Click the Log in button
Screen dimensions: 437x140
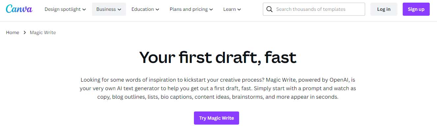pyautogui.click(x=384, y=9)
